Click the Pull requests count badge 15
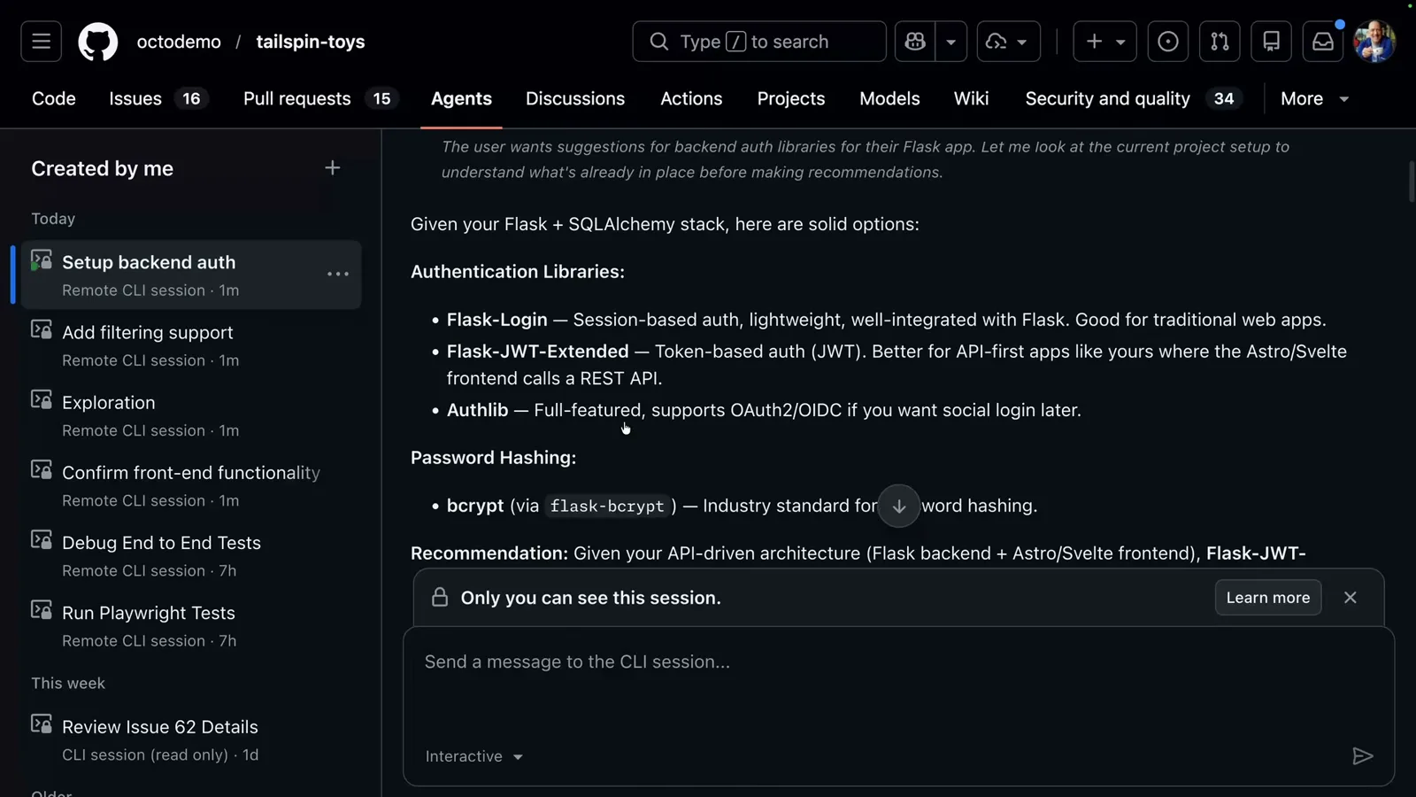 [381, 98]
